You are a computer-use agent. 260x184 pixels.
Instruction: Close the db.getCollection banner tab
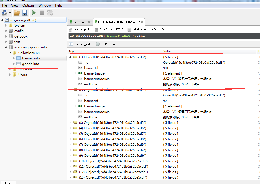142,22
